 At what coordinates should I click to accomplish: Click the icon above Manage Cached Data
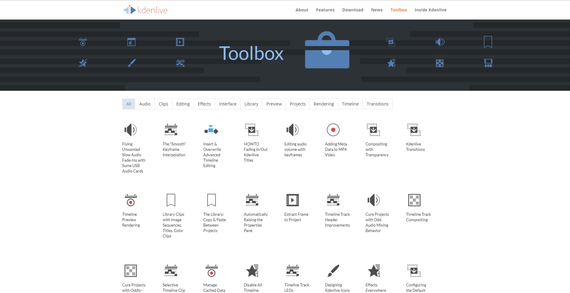pos(212,271)
